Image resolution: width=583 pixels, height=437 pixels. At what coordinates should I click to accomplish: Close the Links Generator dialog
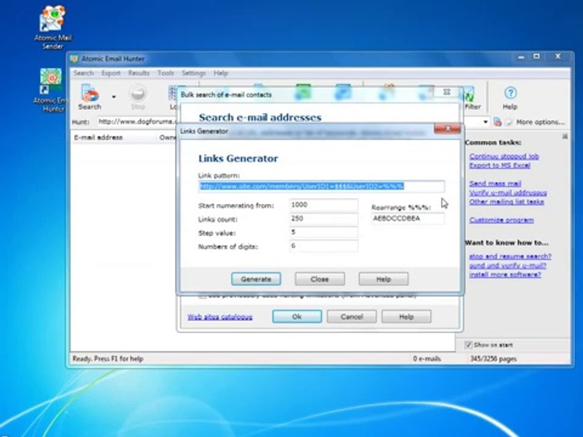[448, 129]
